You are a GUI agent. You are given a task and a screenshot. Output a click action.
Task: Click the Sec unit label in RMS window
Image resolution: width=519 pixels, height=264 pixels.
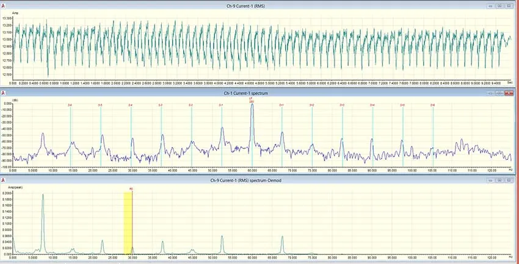tap(510, 81)
